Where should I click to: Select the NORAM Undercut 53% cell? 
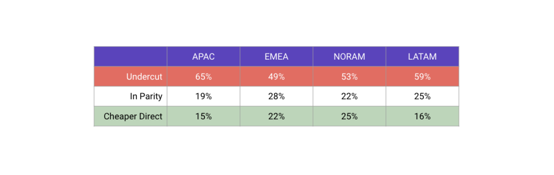pyautogui.click(x=349, y=76)
